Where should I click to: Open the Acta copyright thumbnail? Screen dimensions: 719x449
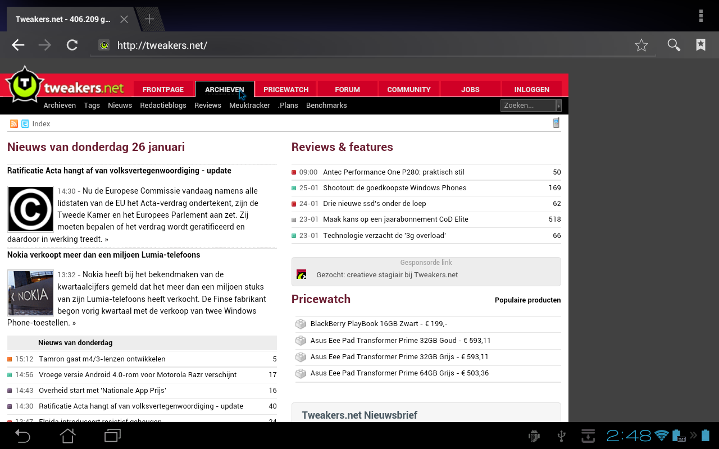(x=30, y=209)
